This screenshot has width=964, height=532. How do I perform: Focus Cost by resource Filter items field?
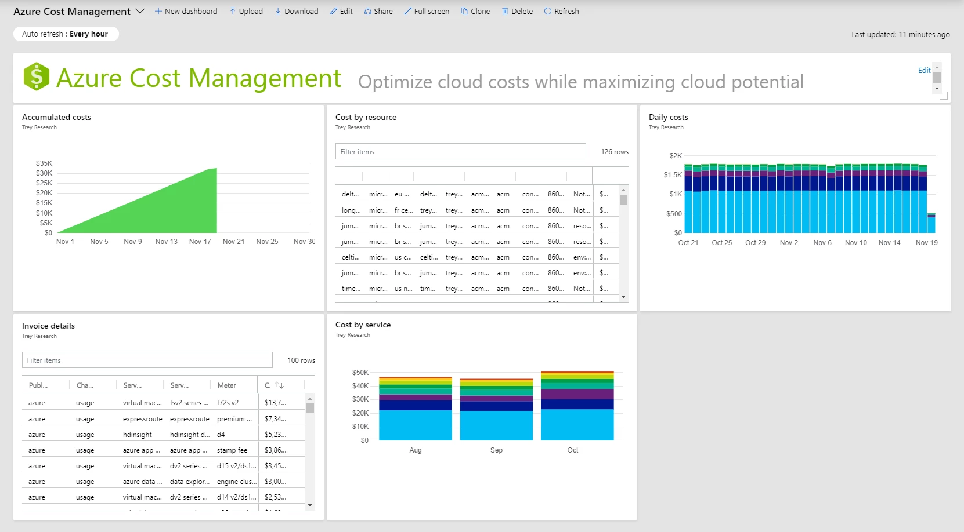[460, 151]
